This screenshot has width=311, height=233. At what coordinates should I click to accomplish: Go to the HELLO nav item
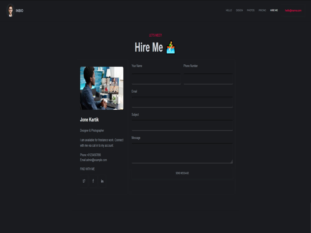coord(229,10)
